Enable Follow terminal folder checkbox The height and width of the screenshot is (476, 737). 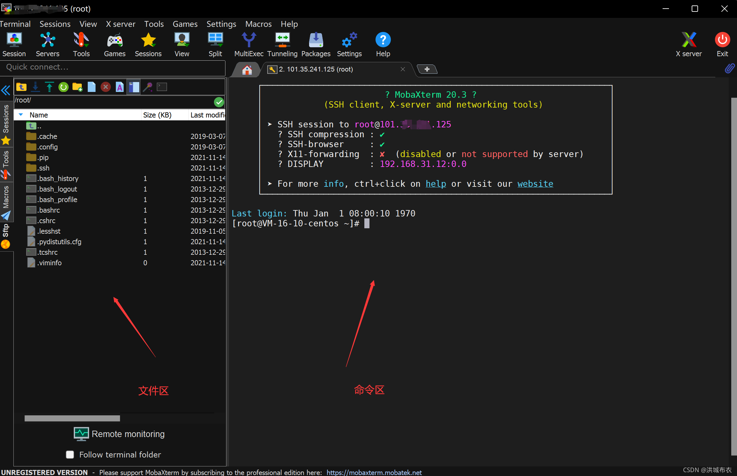[70, 454]
